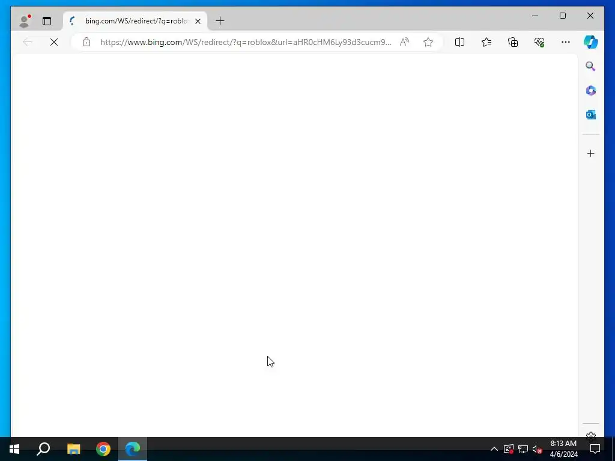Maximize the Edge window

(562, 16)
